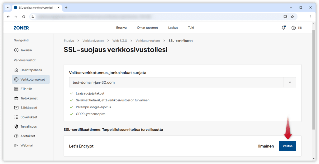Go to Laskut in top menu
Viewport: 319px width, 164px height.
(173, 28)
